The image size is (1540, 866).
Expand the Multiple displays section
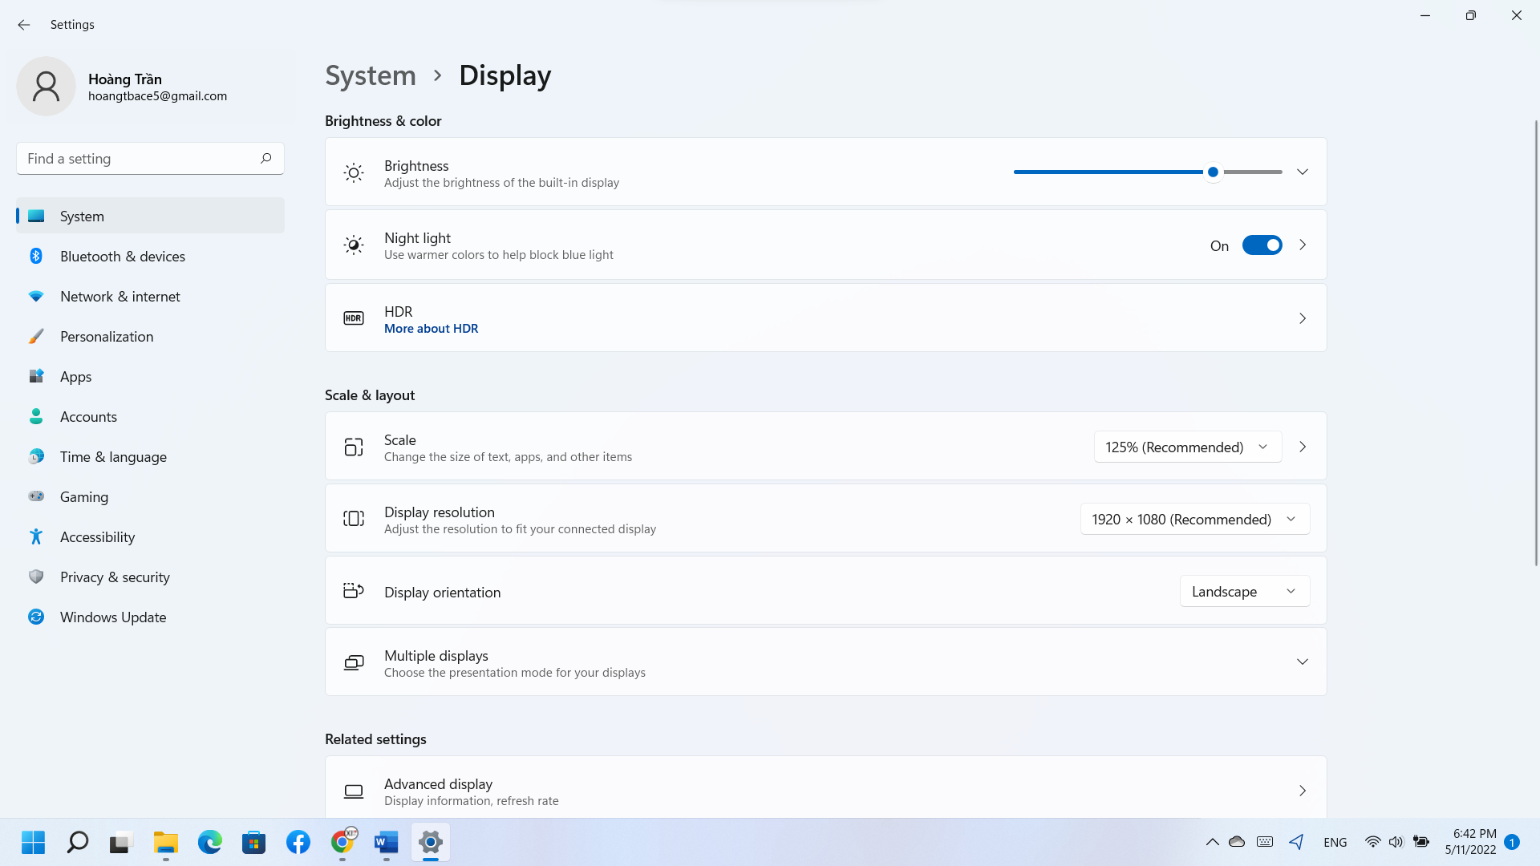1302,662
